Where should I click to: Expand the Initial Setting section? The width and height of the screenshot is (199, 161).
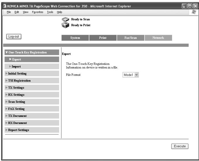(x=32, y=73)
